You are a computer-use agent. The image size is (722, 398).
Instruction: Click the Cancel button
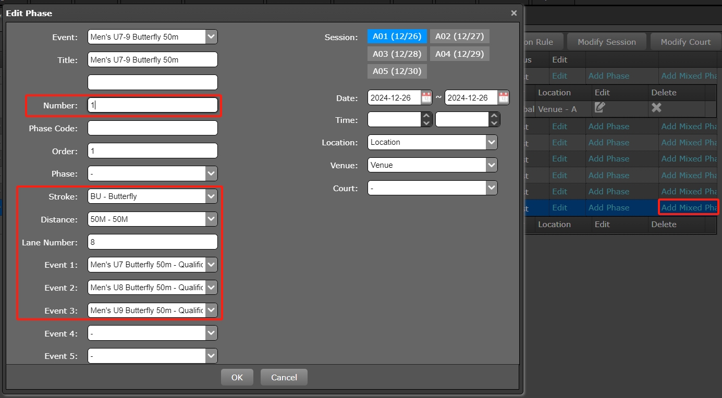point(284,377)
